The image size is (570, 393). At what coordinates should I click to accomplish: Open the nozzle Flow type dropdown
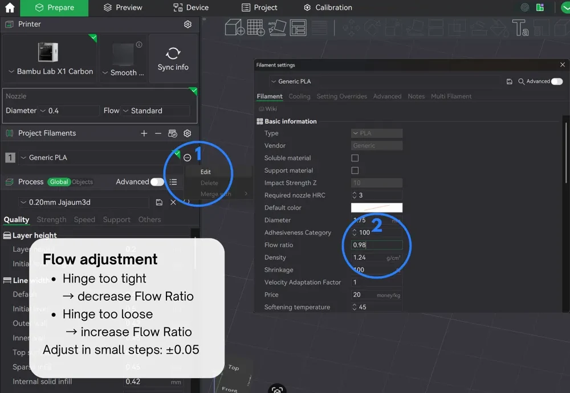[x=155, y=110]
